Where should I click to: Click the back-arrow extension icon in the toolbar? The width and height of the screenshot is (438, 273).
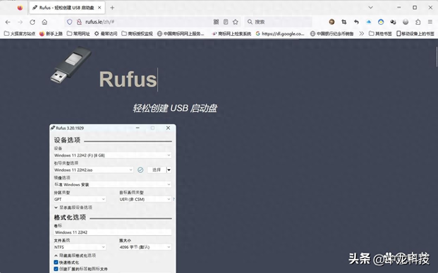point(356,22)
